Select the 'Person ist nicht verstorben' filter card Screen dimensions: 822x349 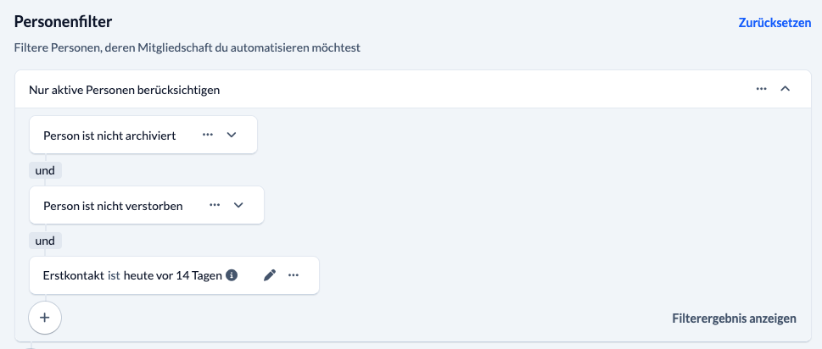pyautogui.click(x=146, y=205)
